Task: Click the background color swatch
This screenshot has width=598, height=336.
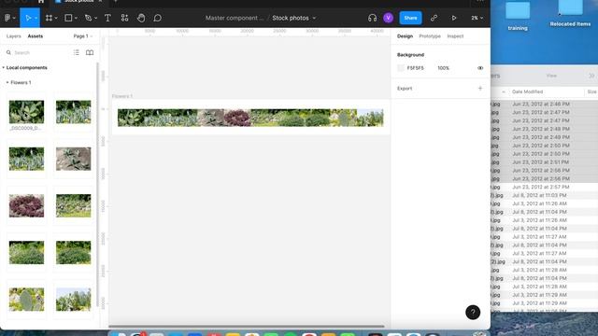Action: pyautogui.click(x=401, y=68)
